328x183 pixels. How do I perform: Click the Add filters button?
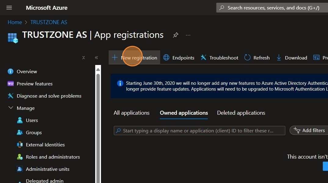309,130
